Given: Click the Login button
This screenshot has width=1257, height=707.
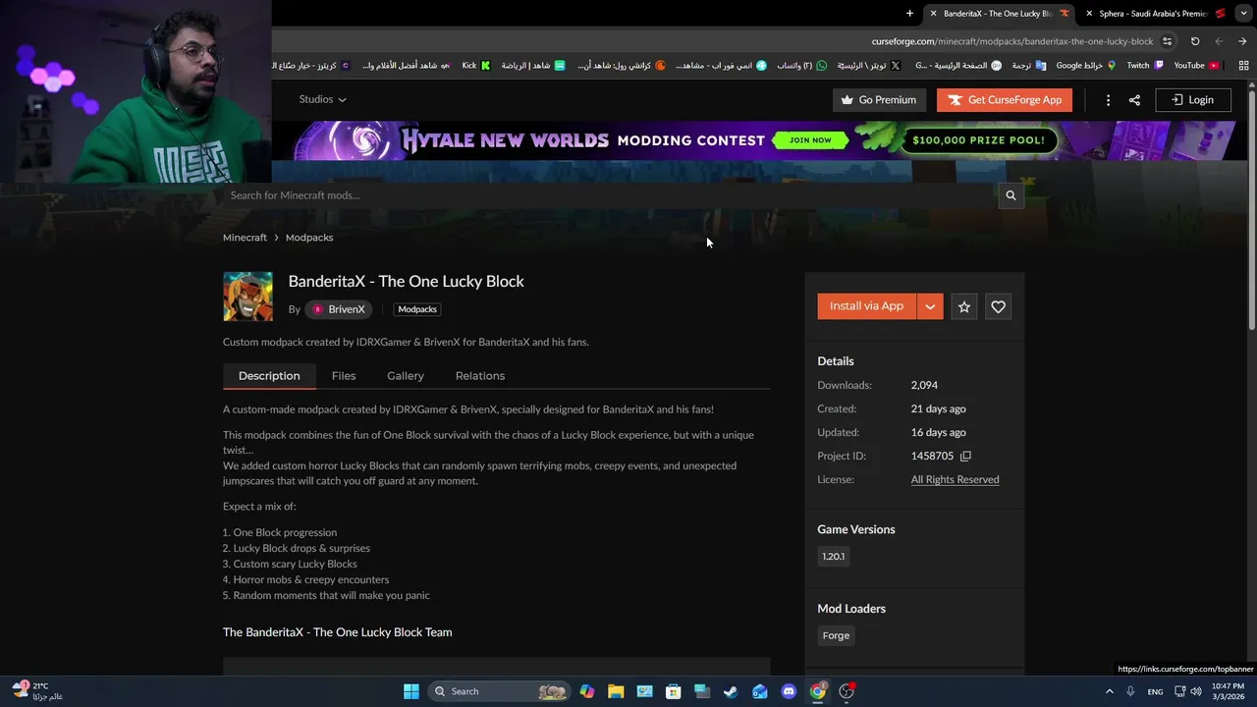Looking at the screenshot, I should coord(1192,100).
